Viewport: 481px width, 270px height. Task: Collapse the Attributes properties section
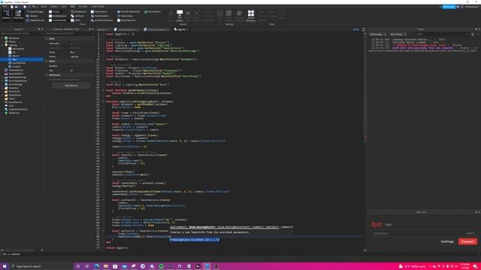47,75
